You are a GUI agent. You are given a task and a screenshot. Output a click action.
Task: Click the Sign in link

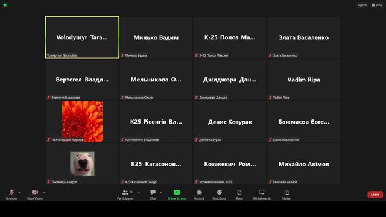click(362, 5)
